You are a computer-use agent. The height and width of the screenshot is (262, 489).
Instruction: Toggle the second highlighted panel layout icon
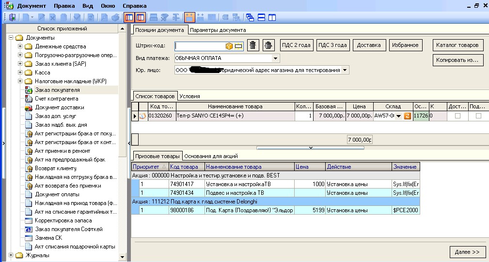click(x=141, y=17)
